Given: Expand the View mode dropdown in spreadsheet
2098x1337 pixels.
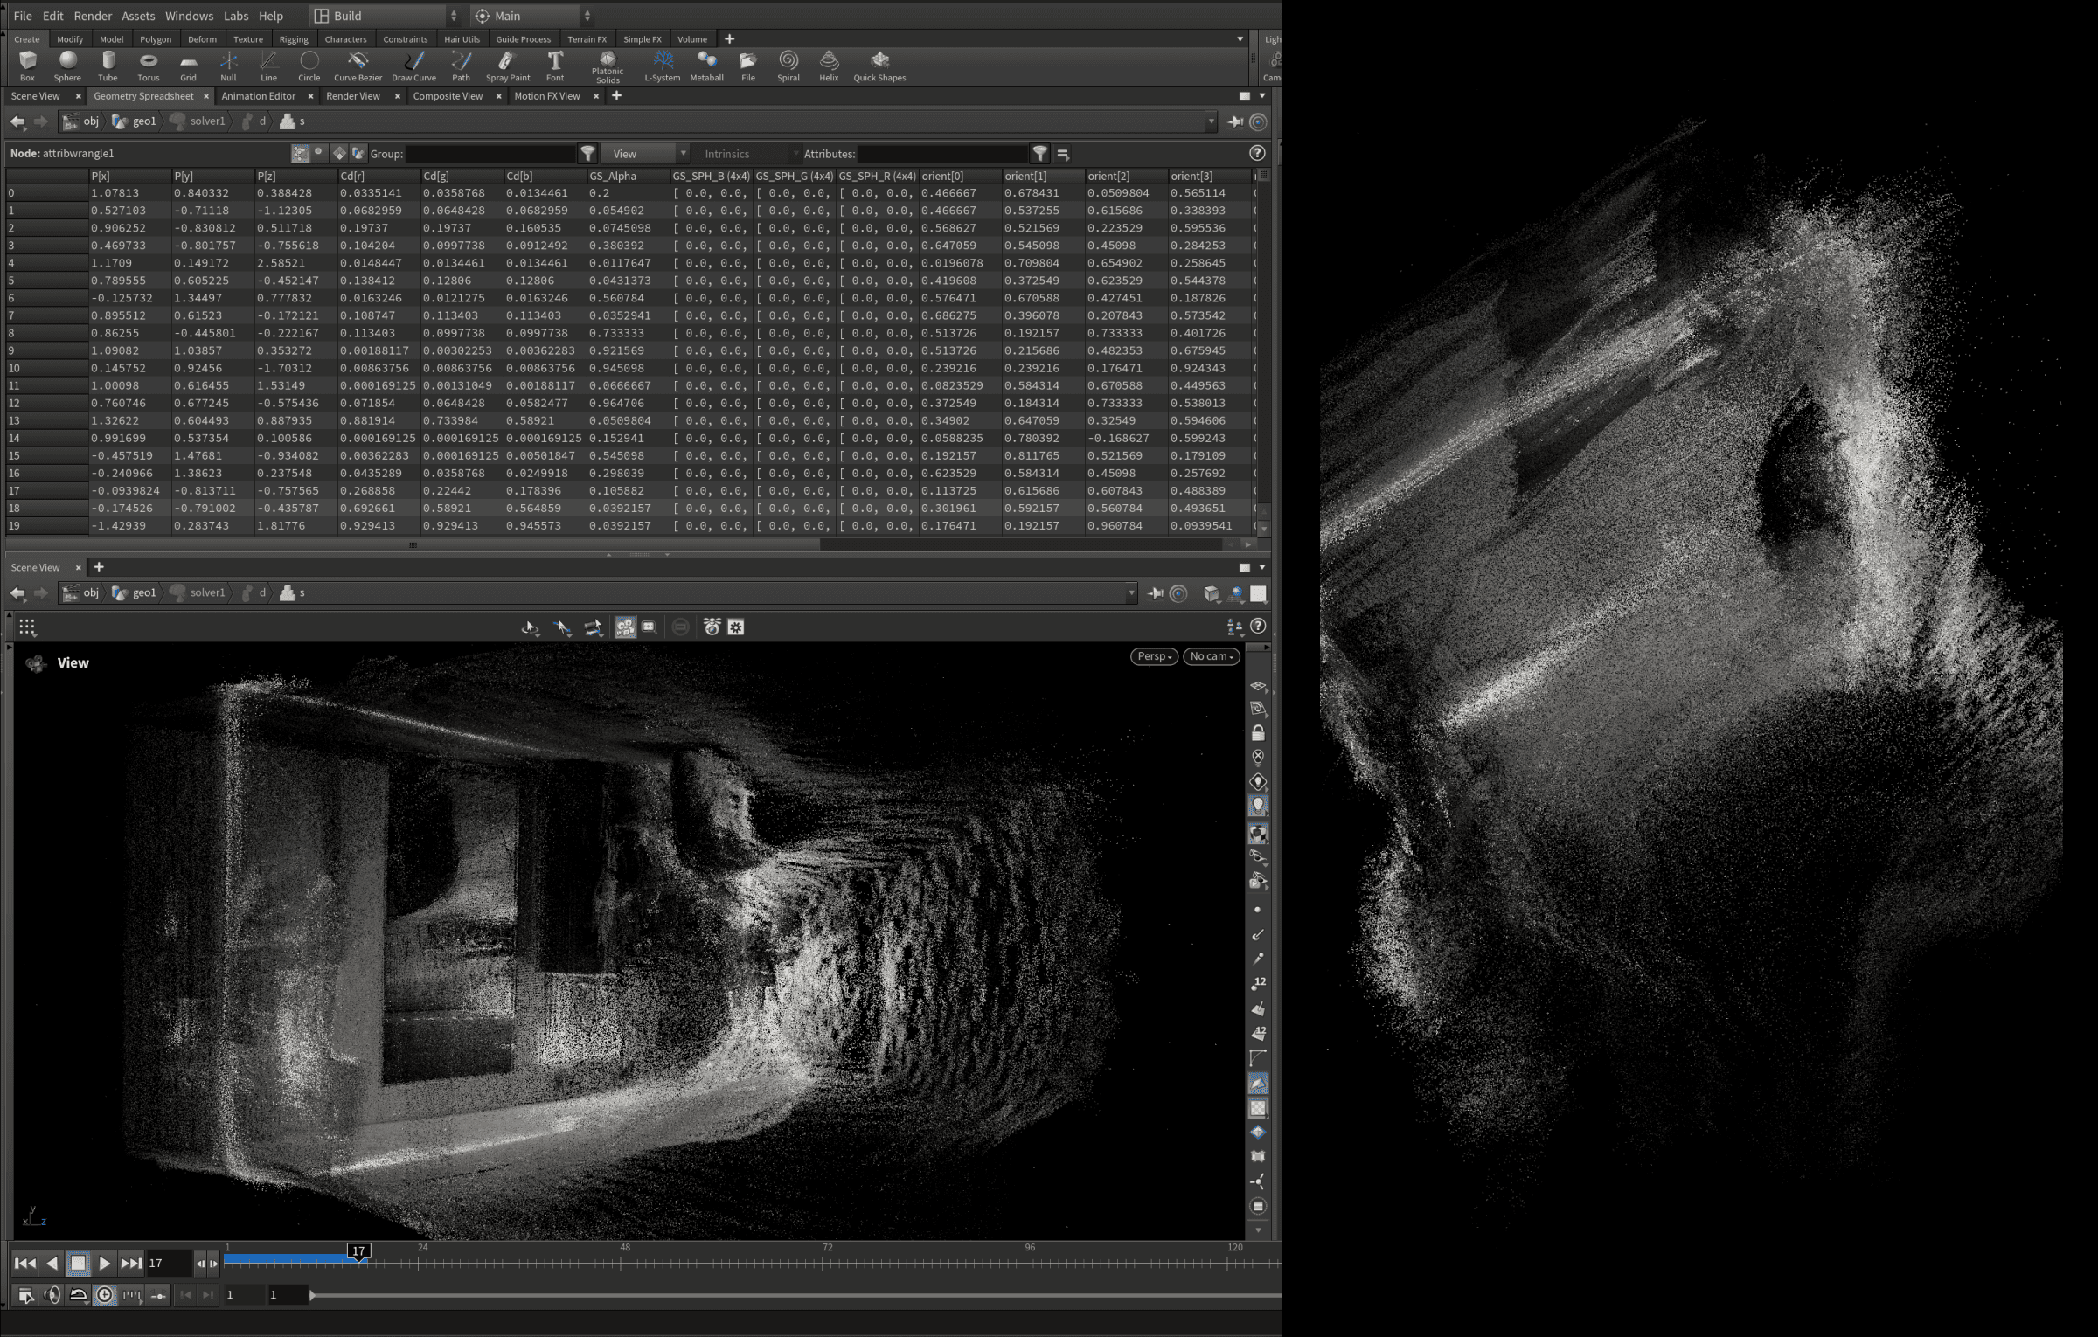Looking at the screenshot, I should tap(646, 154).
